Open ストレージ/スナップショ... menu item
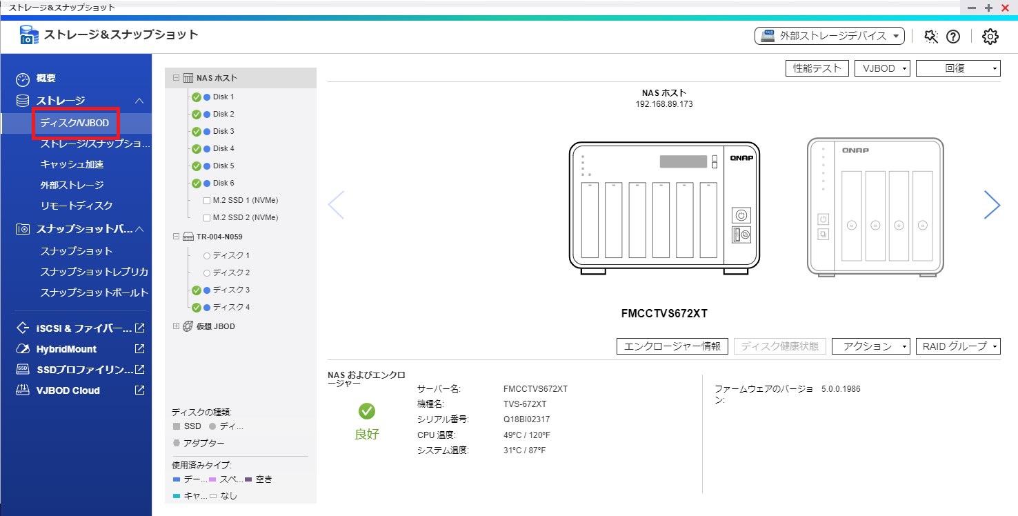This screenshot has height=516, width=1018. coord(94,144)
